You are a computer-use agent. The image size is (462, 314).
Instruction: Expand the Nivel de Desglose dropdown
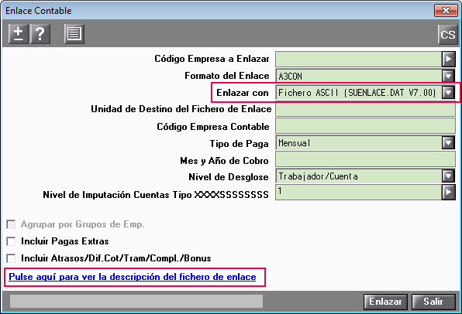pyautogui.click(x=449, y=176)
